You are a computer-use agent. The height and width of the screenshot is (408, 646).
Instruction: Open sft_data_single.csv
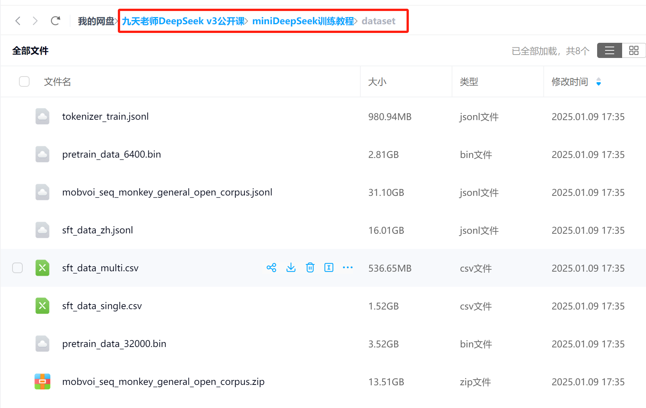point(102,306)
